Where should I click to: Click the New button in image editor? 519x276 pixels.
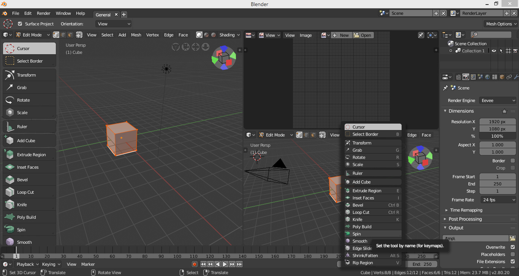click(341, 35)
